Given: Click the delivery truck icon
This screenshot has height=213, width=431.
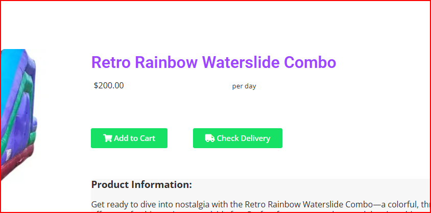Looking at the screenshot, I should [209, 138].
